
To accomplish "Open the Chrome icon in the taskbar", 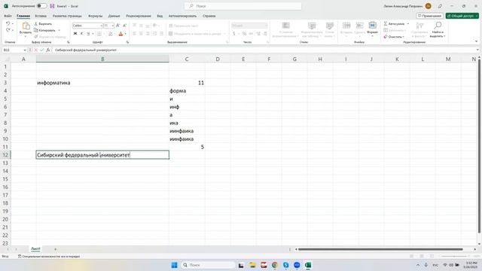I will pyautogui.click(x=274, y=265).
